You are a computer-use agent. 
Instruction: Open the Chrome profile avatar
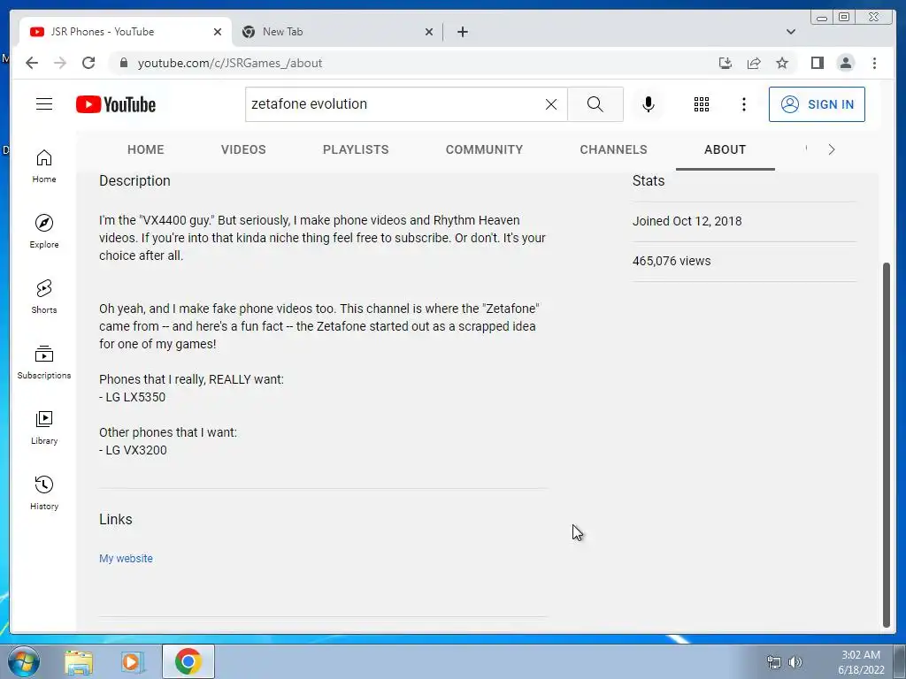click(x=845, y=63)
